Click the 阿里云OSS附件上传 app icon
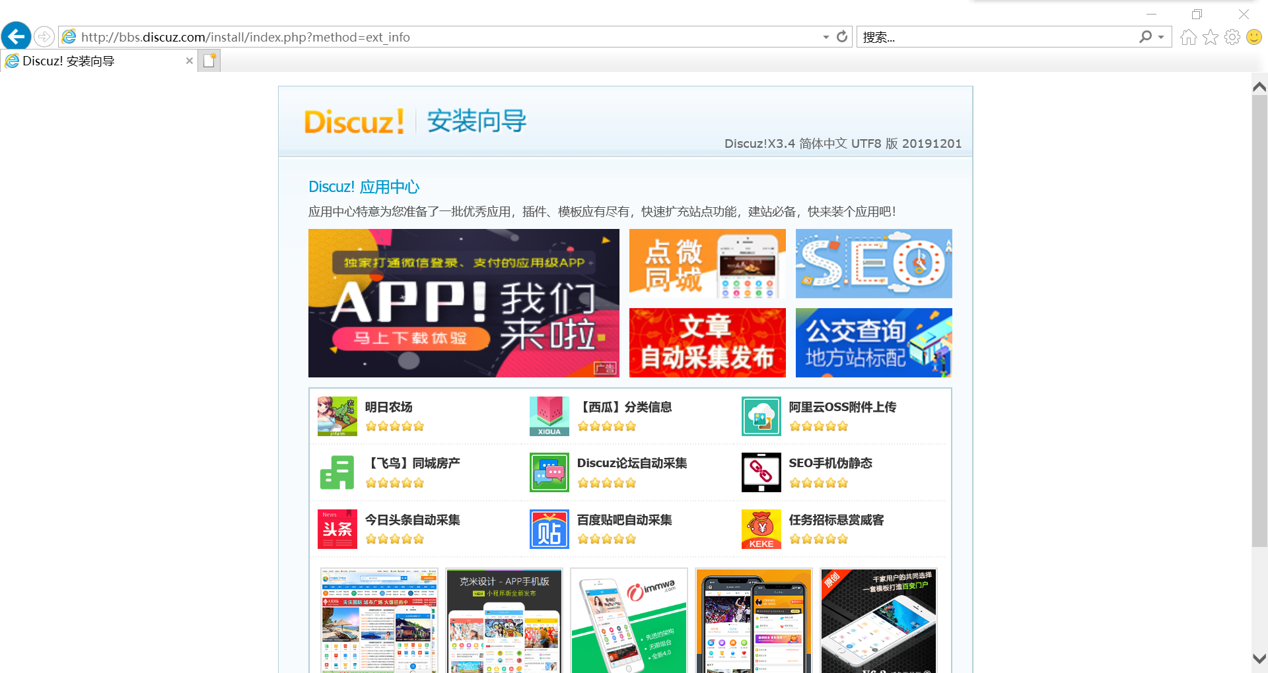The image size is (1268, 673). click(x=761, y=416)
